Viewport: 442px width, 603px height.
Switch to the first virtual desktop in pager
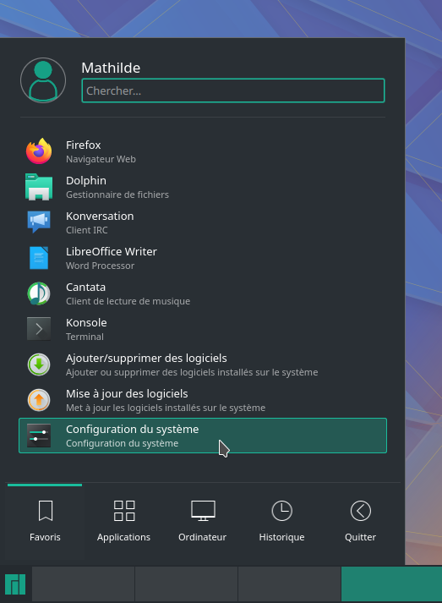click(x=83, y=584)
